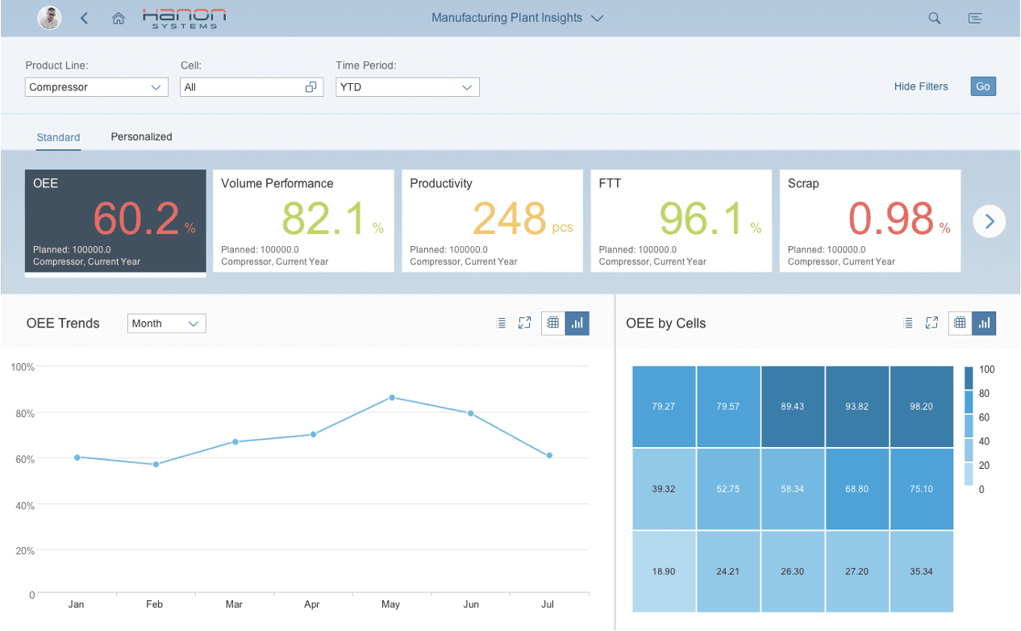Click the back arrow in header
The height and width of the screenshot is (631, 1021).
point(84,18)
